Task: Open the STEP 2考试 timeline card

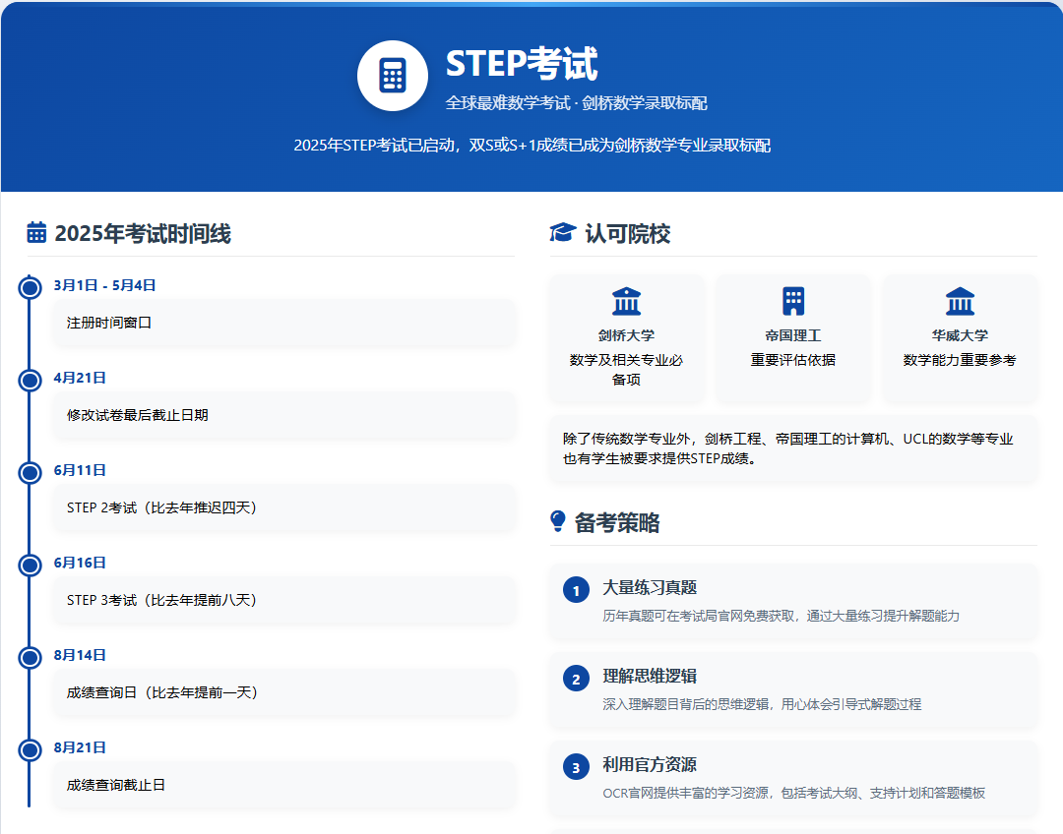Action: [283, 507]
